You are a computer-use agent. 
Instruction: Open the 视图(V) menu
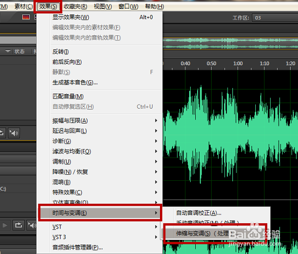tap(102, 6)
